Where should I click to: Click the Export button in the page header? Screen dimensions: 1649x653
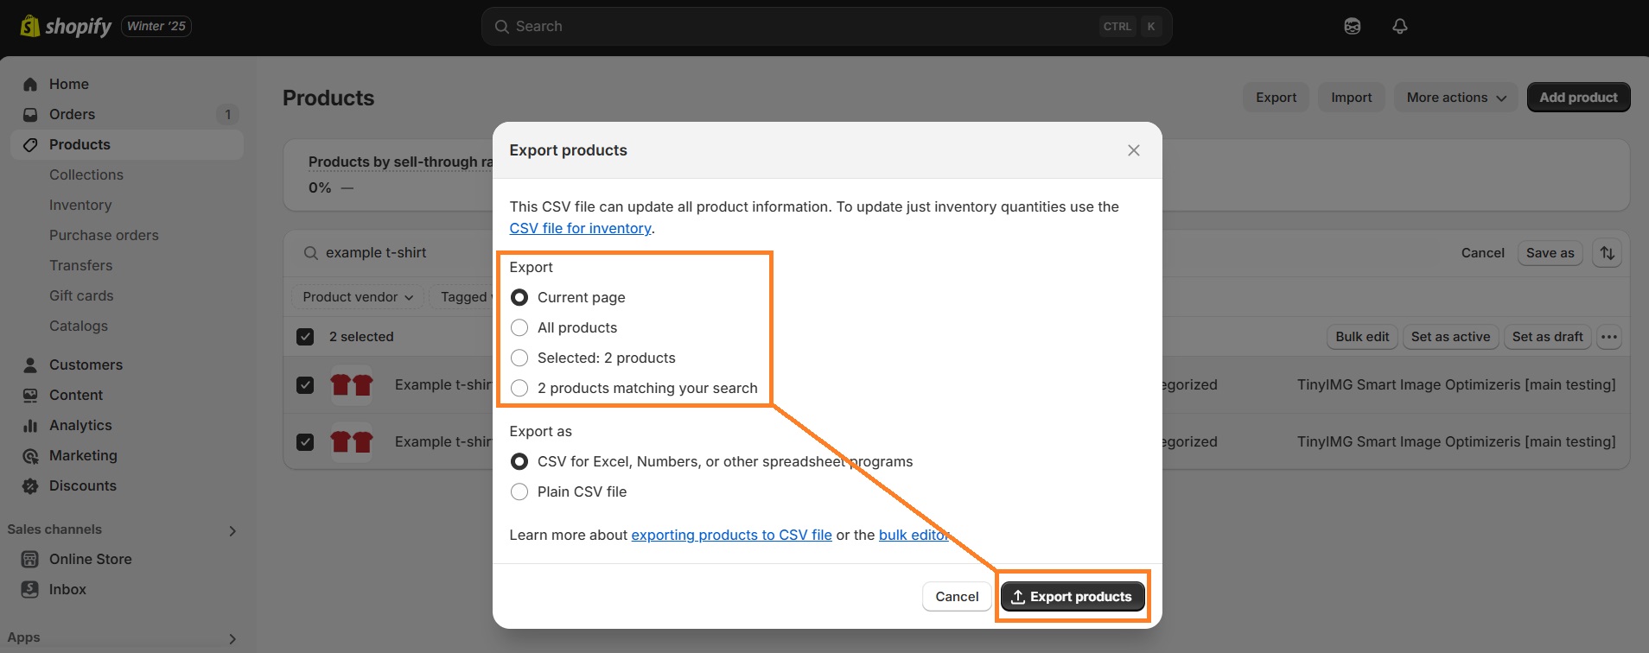click(x=1277, y=98)
